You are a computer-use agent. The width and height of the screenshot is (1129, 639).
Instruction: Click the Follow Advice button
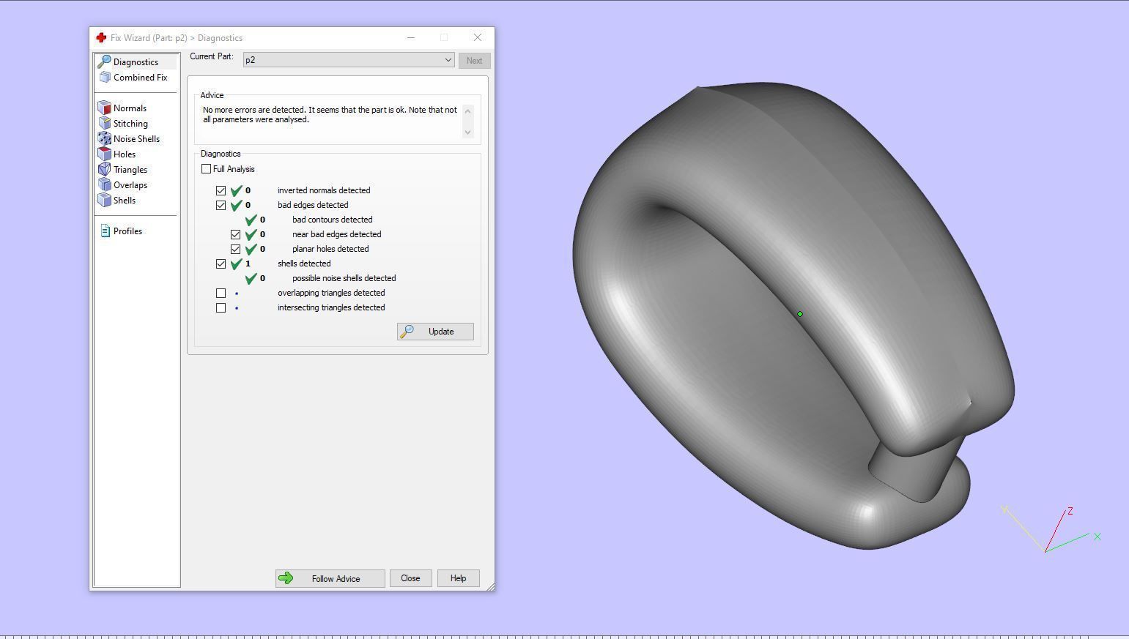(330, 578)
